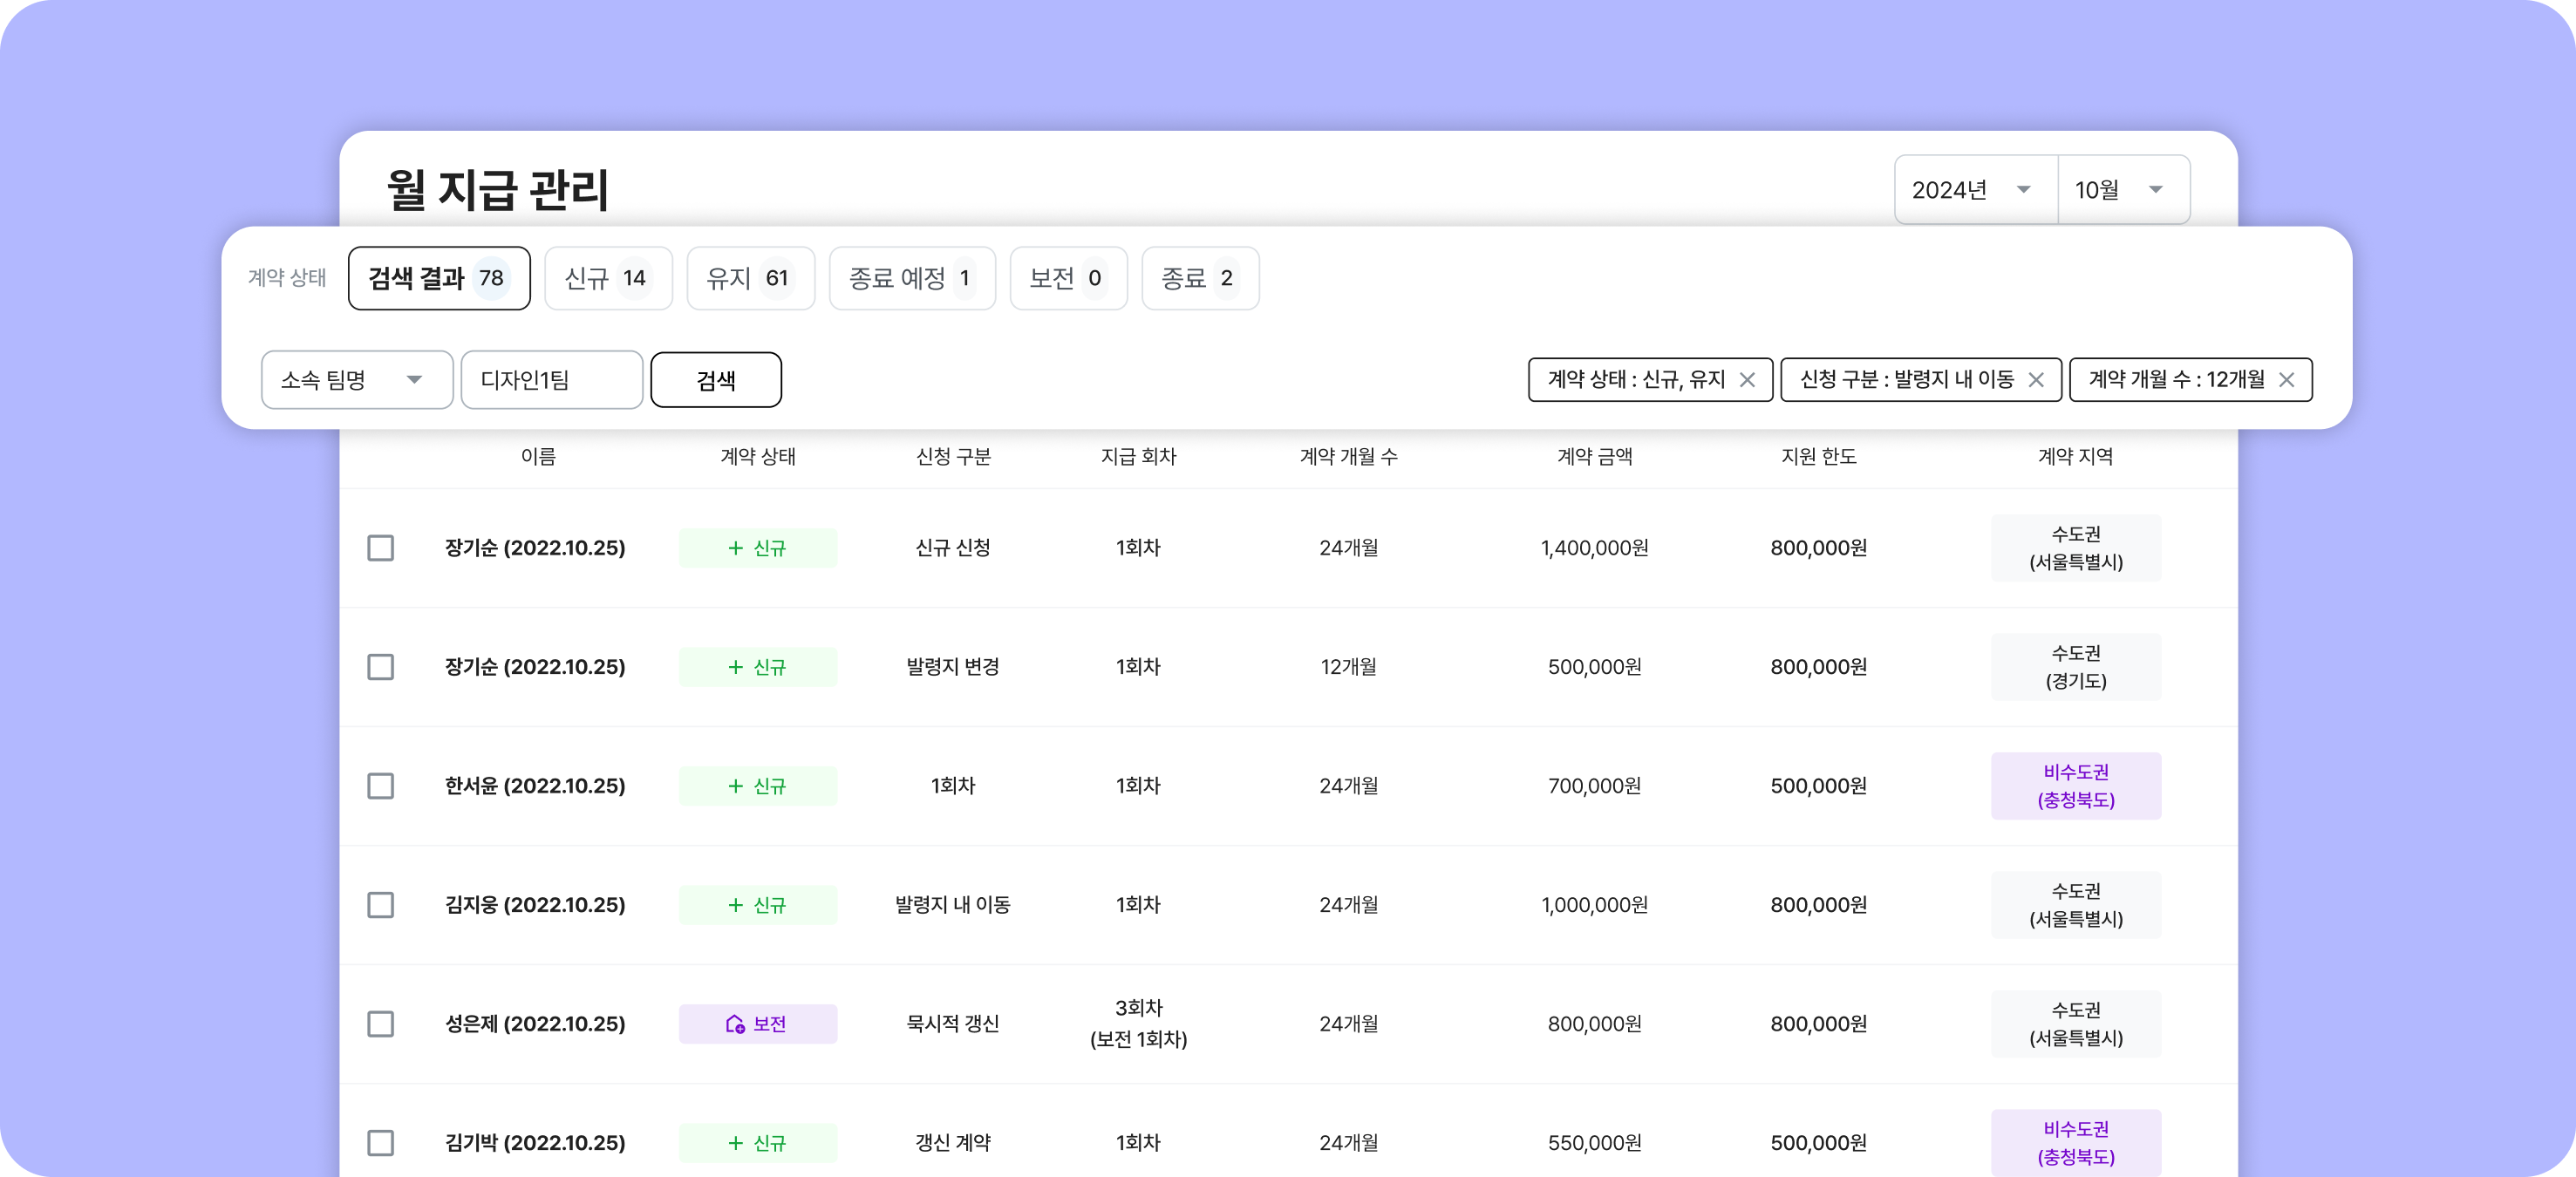Open the 10월 month dropdown

point(2122,190)
